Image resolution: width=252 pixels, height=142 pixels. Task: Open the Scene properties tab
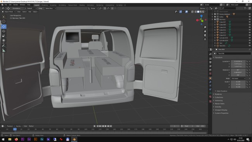click(x=211, y=70)
